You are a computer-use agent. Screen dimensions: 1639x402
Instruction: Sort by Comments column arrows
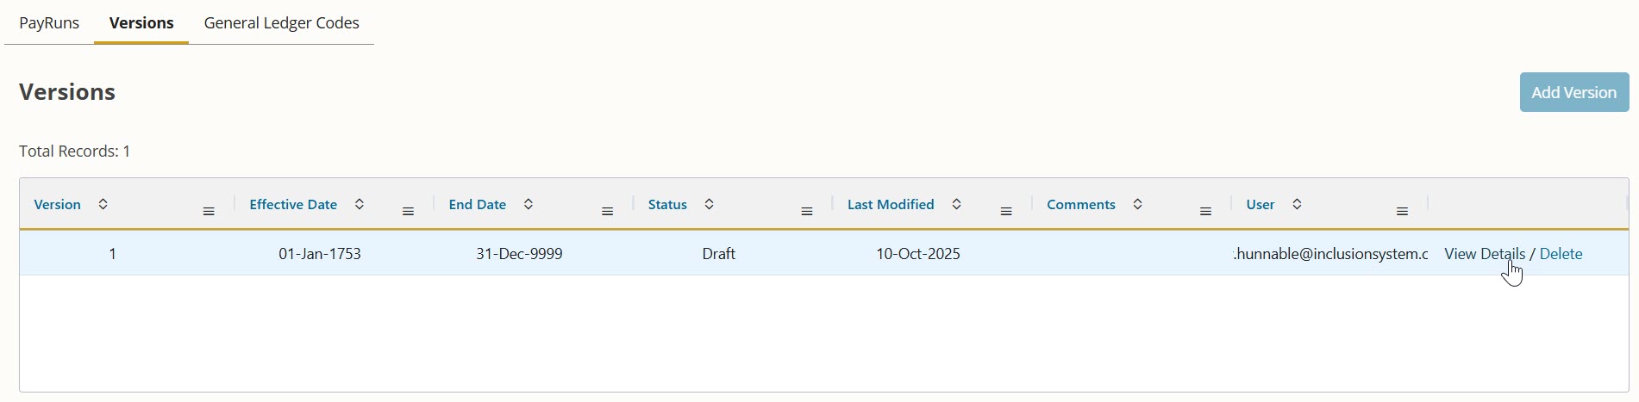point(1138,204)
